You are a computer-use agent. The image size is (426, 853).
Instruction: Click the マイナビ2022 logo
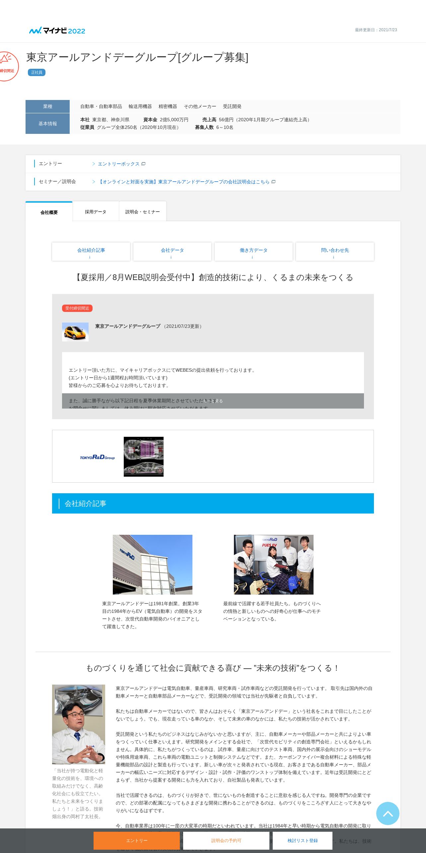coord(57,31)
